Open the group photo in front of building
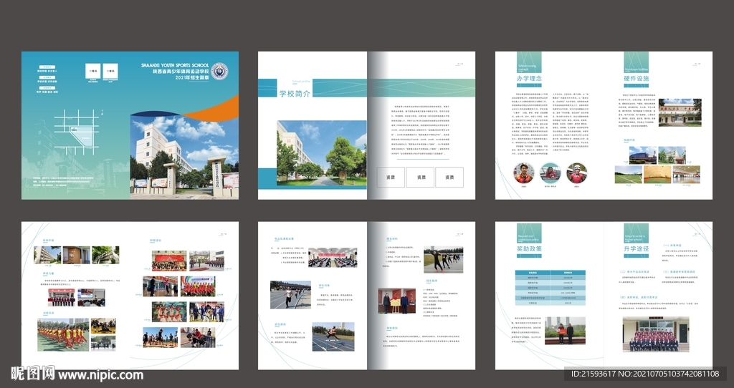This screenshot has height=388, width=734. 656,334
